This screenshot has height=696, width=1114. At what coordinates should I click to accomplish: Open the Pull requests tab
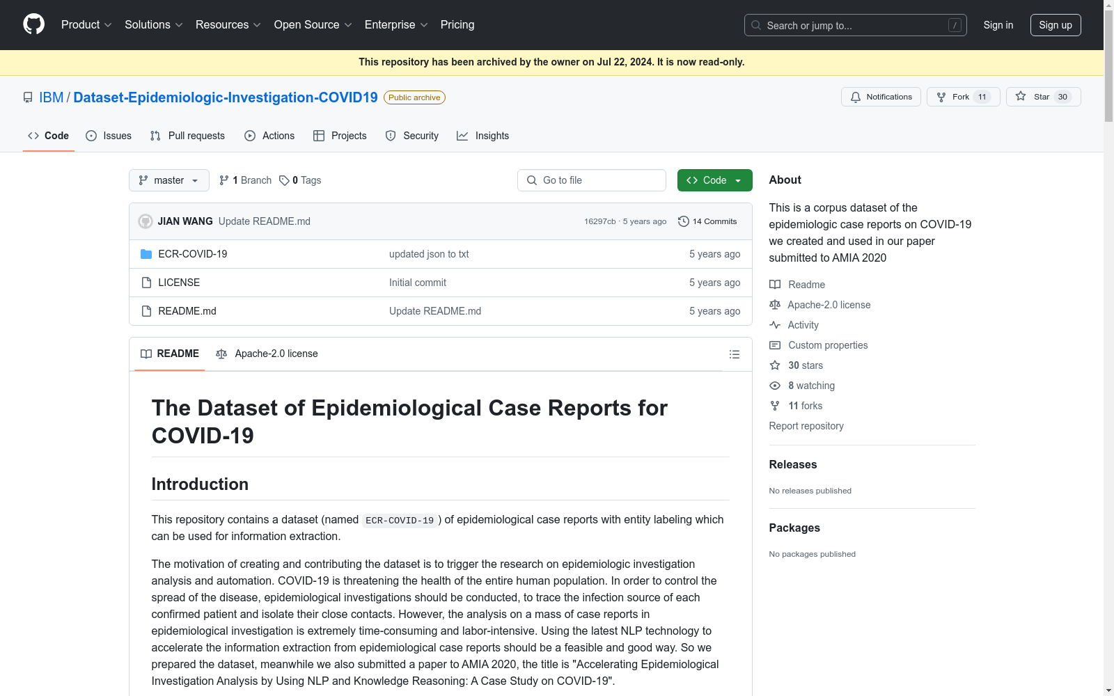[187, 136]
